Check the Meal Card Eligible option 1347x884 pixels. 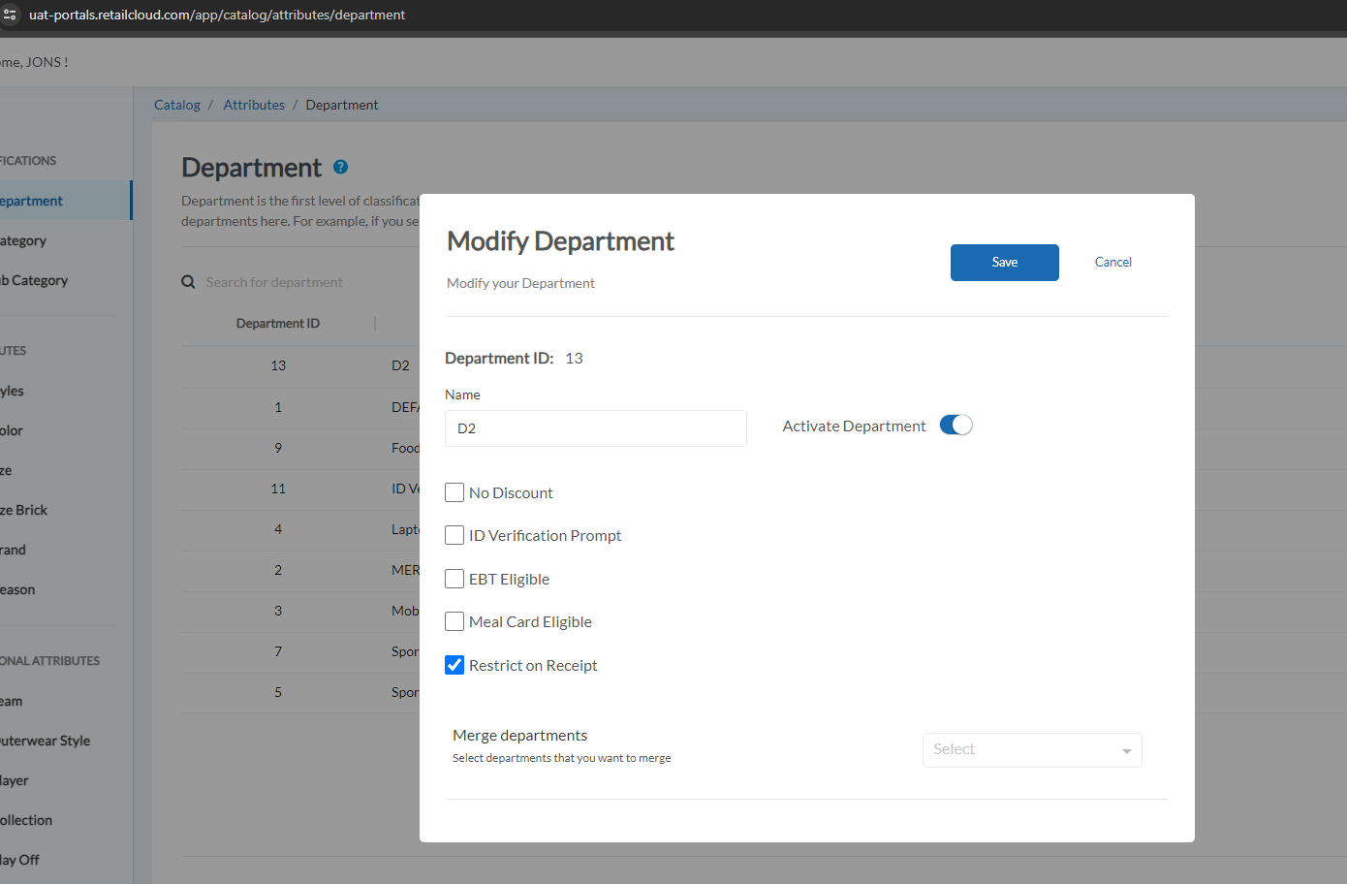[454, 621]
